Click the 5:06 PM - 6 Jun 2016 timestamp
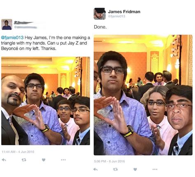The width and height of the screenshot is (195, 177). point(109,161)
